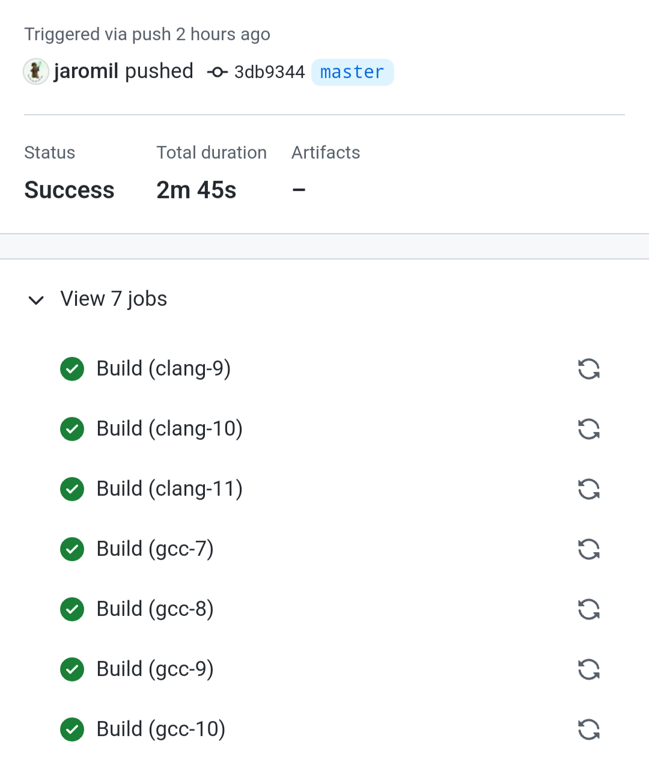Click jaromil's avatar image
The width and height of the screenshot is (649, 774).
point(36,72)
